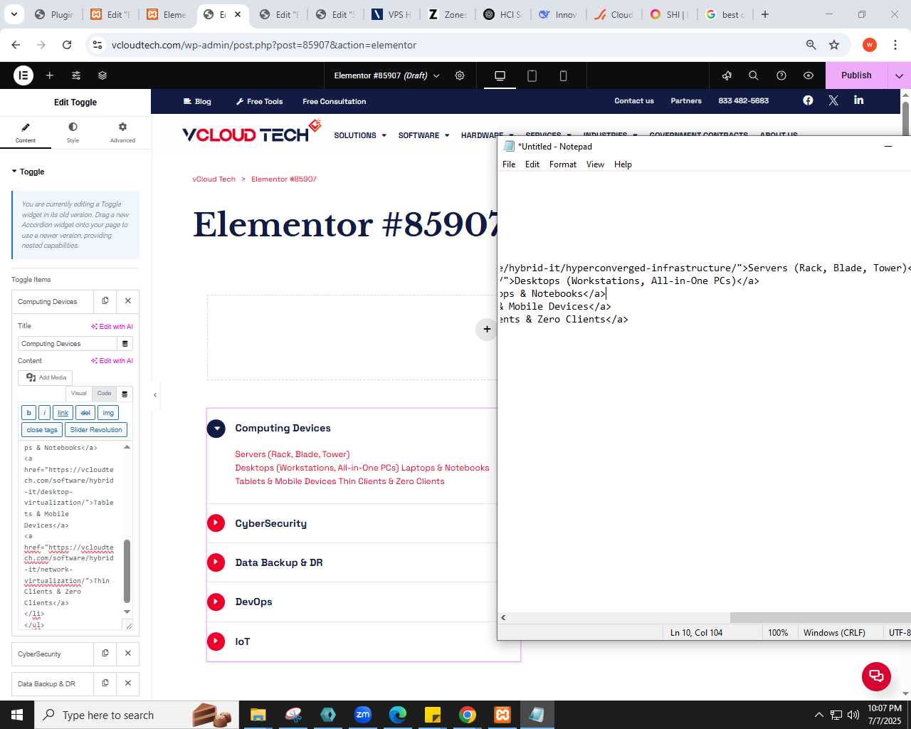911x729 pixels.
Task: Click into the Title input field
Action: click(68, 344)
